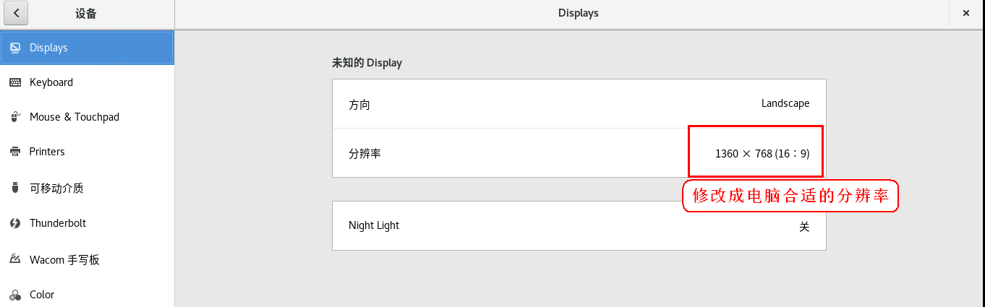Click the Thunderbolt lightning icon

point(15,223)
